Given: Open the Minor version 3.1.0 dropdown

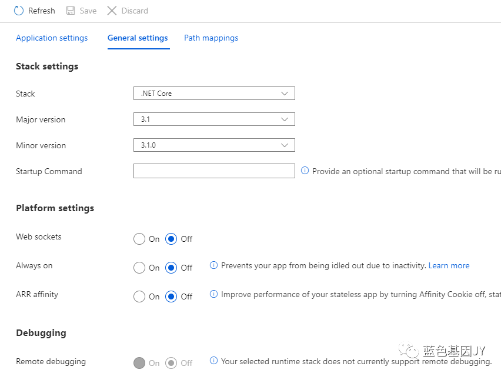Looking at the screenshot, I should click(214, 145).
